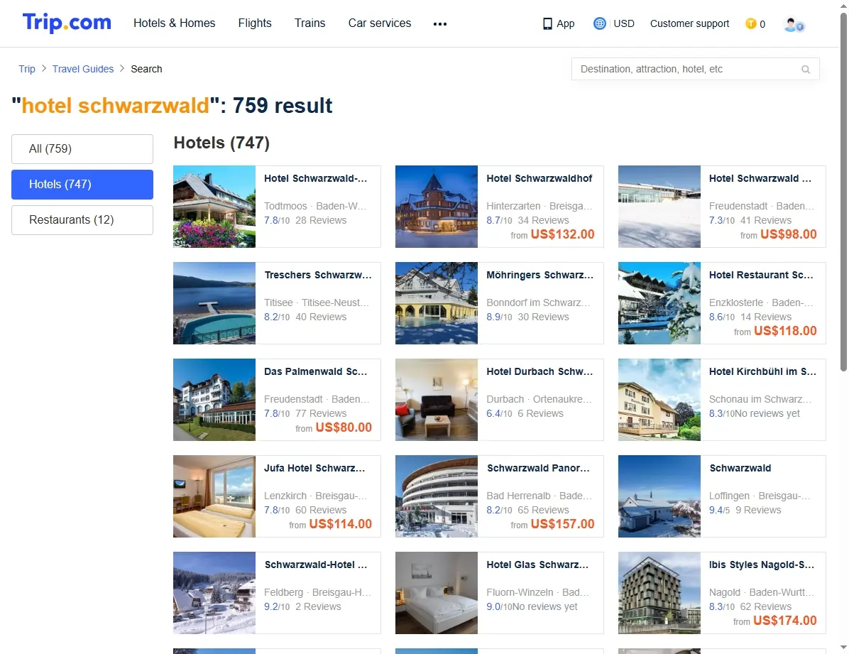The width and height of the screenshot is (849, 654).
Task: Click the US$174.00 price
Action: pos(785,621)
